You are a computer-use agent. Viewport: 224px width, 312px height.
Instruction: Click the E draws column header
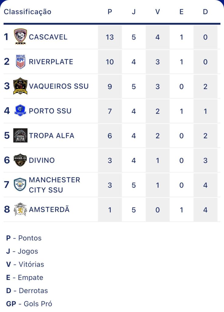pyautogui.click(x=181, y=12)
